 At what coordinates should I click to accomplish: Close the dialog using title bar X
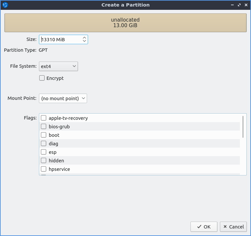point(246,5)
